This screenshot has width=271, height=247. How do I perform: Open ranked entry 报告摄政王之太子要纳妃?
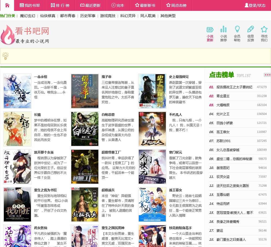pyautogui.click(x=234, y=87)
